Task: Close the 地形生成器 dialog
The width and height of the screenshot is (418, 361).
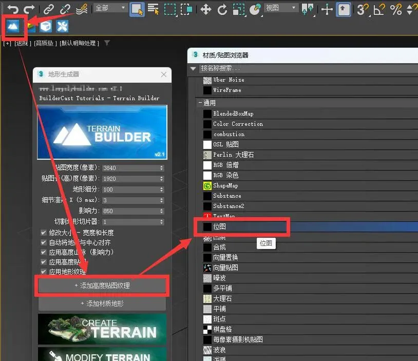Action: tap(164, 74)
